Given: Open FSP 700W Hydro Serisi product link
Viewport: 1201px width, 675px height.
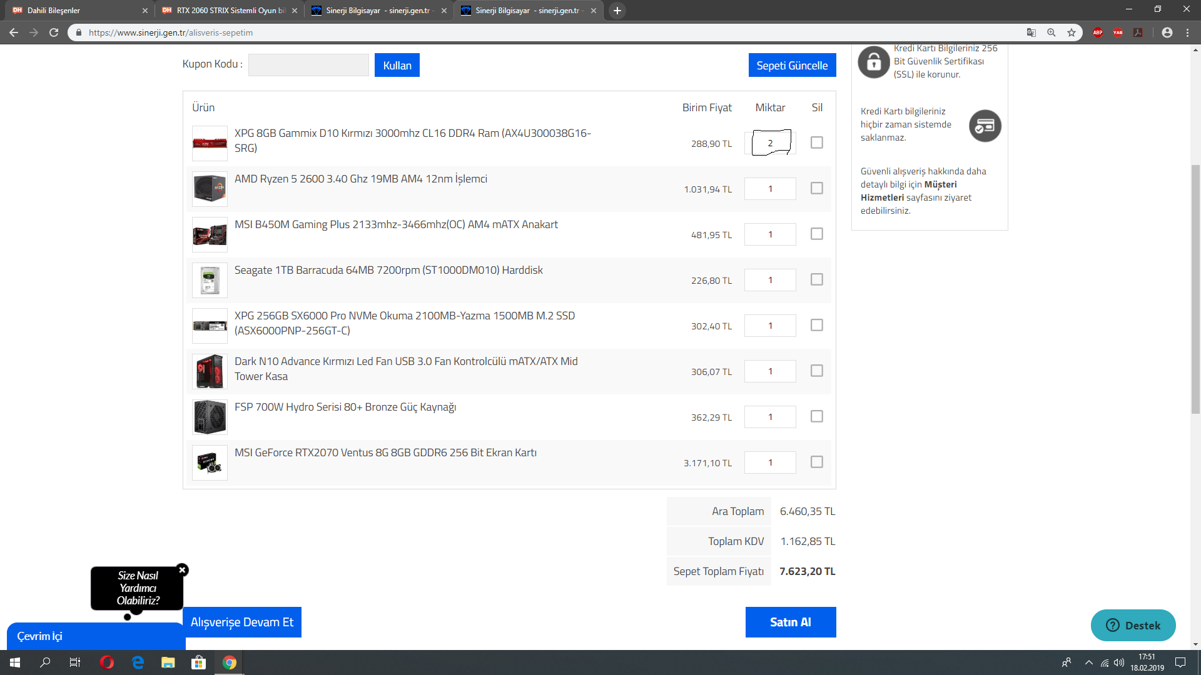Looking at the screenshot, I should click(x=345, y=407).
